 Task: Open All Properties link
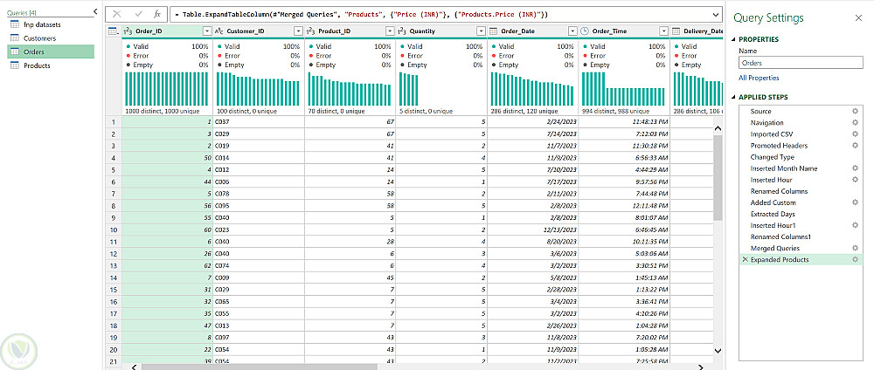pos(759,78)
